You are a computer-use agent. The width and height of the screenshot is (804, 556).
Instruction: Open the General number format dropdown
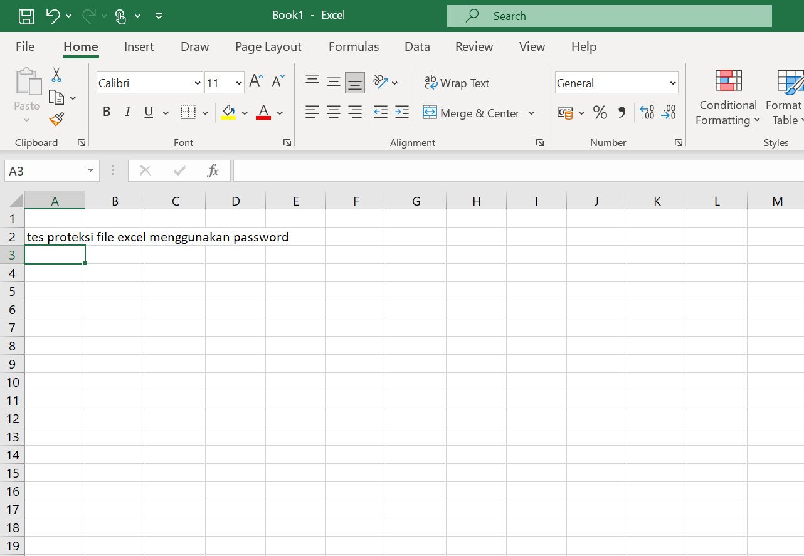(x=673, y=83)
